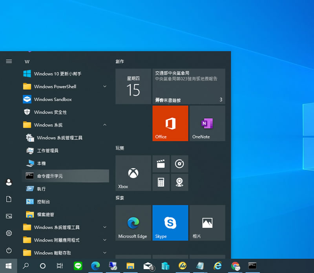Click the Windows Start button
This screenshot has height=273, width=314.
tap(8, 266)
